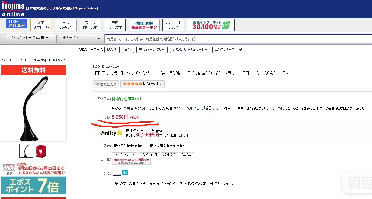Click the heart お気に入り favorite button

point(106,84)
